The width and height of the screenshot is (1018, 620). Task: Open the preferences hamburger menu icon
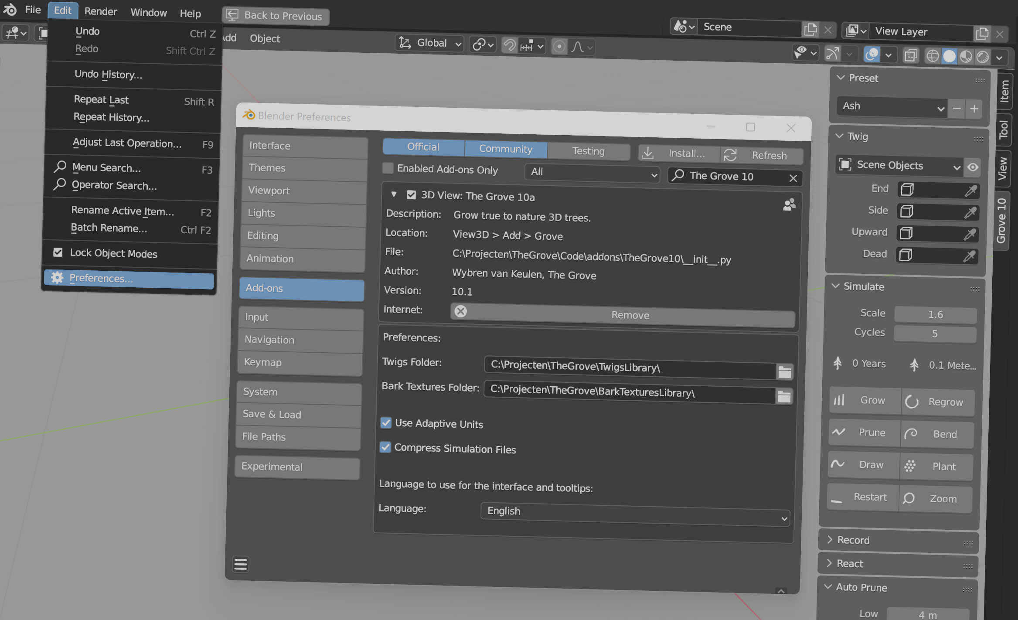(x=241, y=564)
